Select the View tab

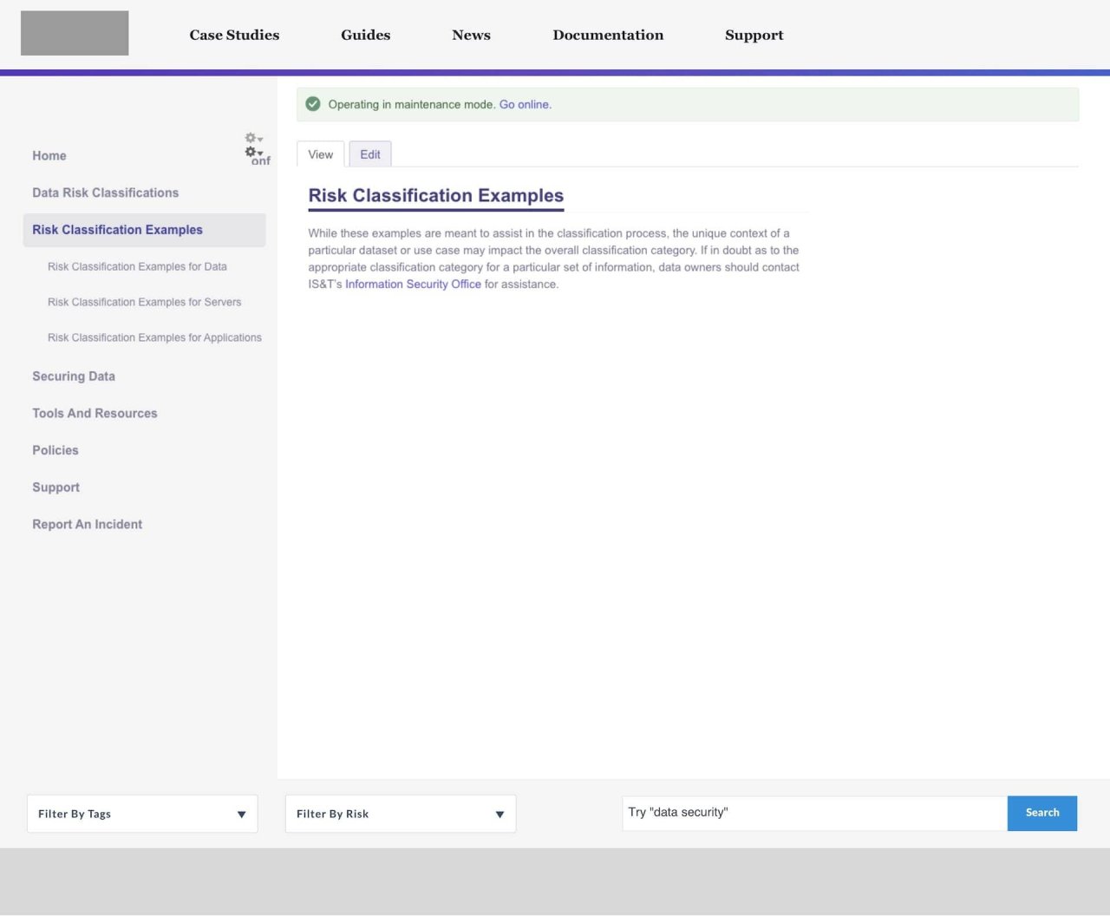tap(320, 154)
